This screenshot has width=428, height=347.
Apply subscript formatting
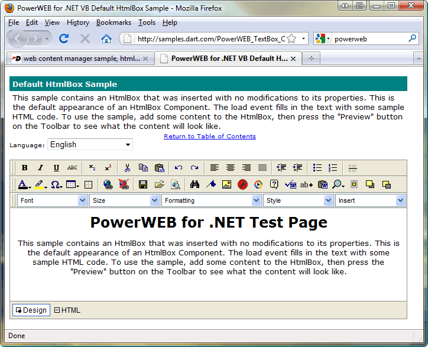point(92,168)
